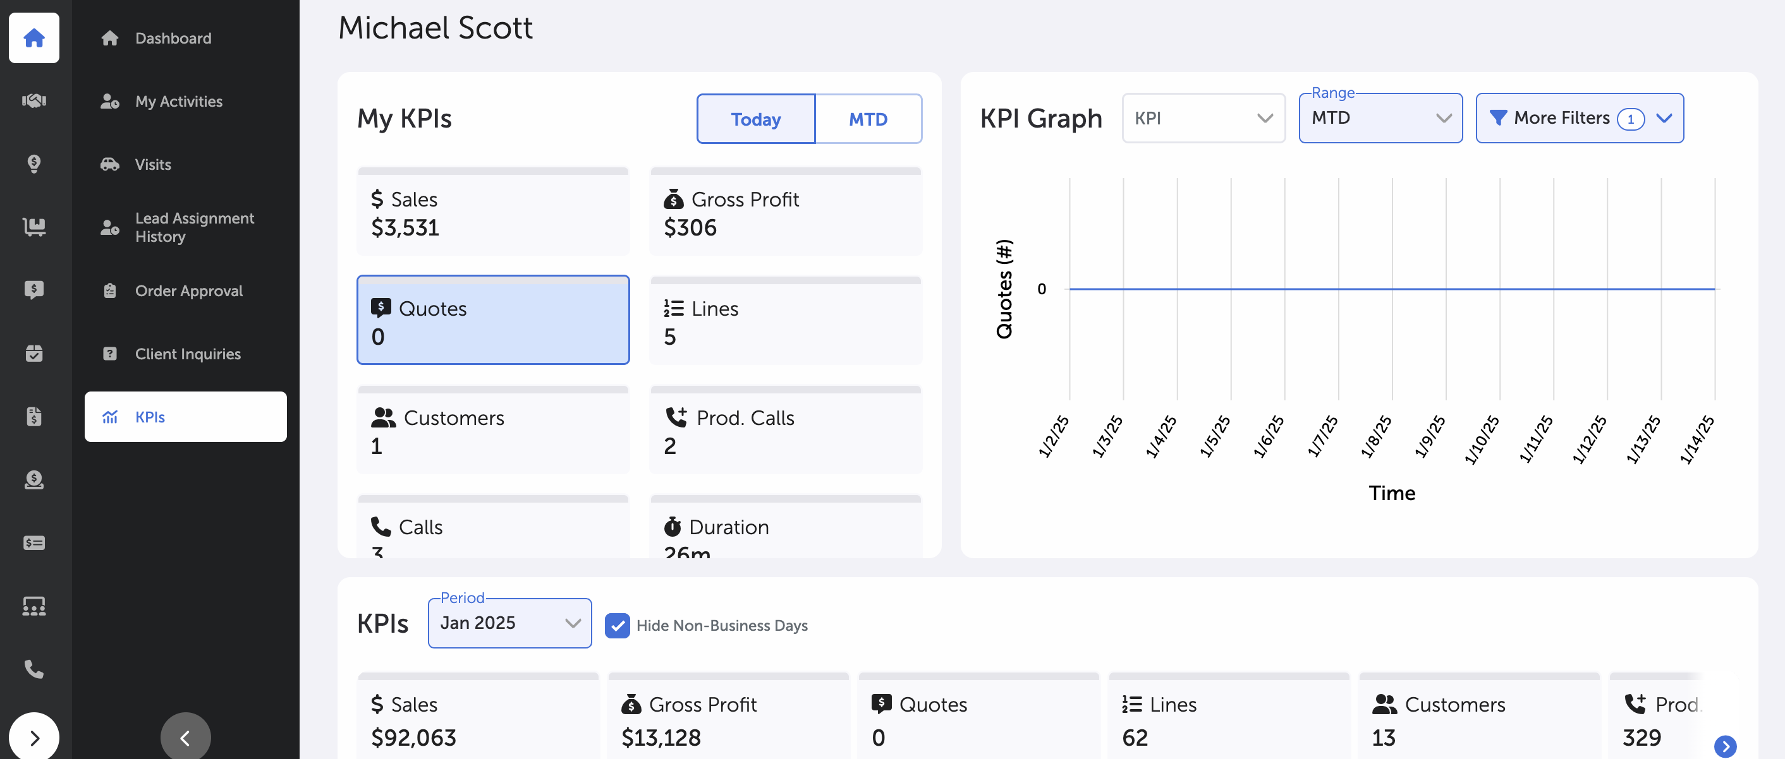Click the funnel filter icon

(x=1497, y=117)
